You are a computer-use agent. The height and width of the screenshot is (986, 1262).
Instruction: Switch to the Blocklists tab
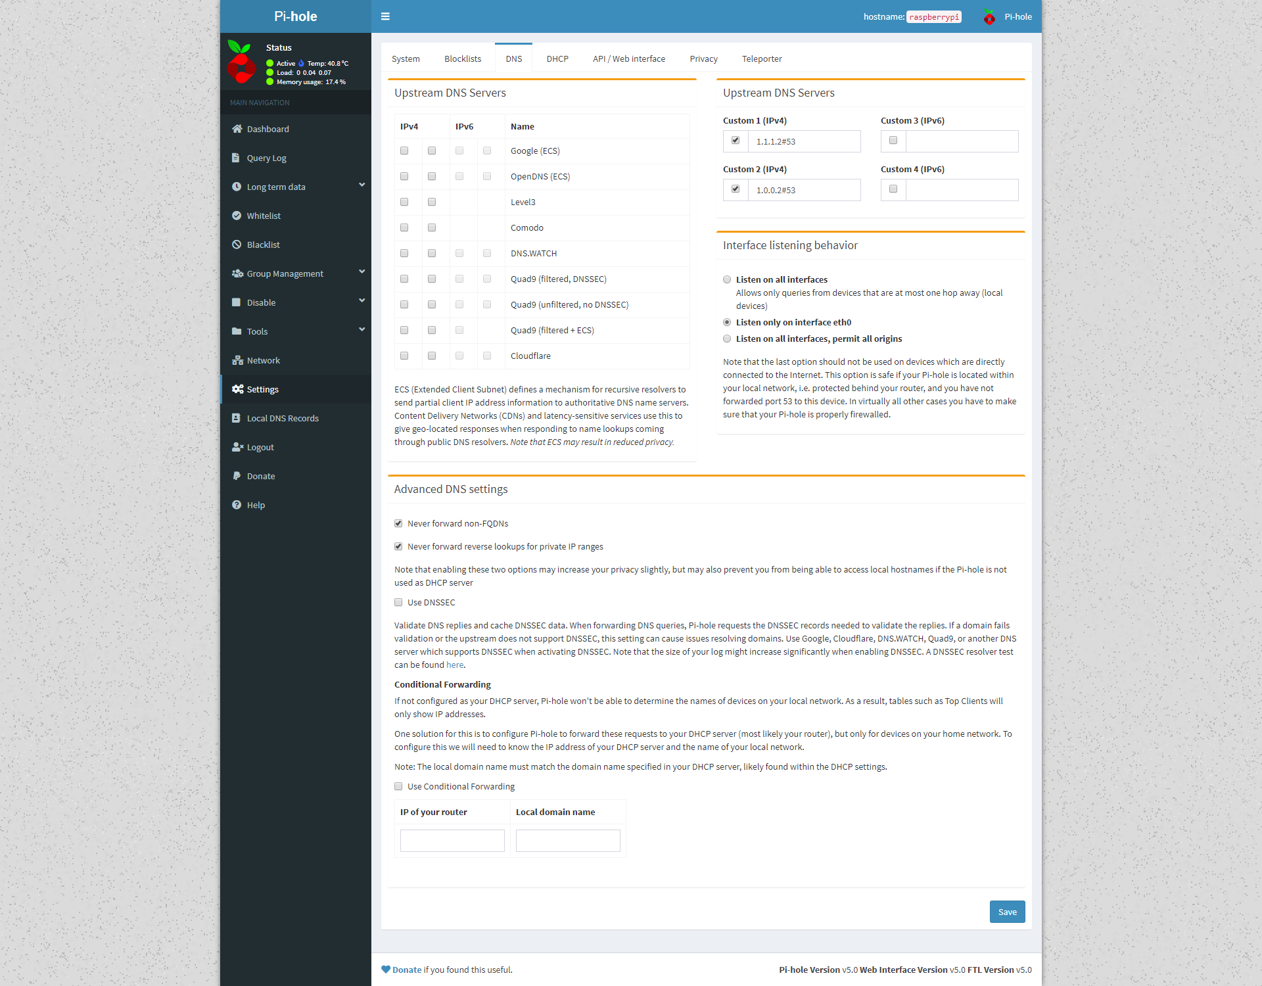pos(463,59)
